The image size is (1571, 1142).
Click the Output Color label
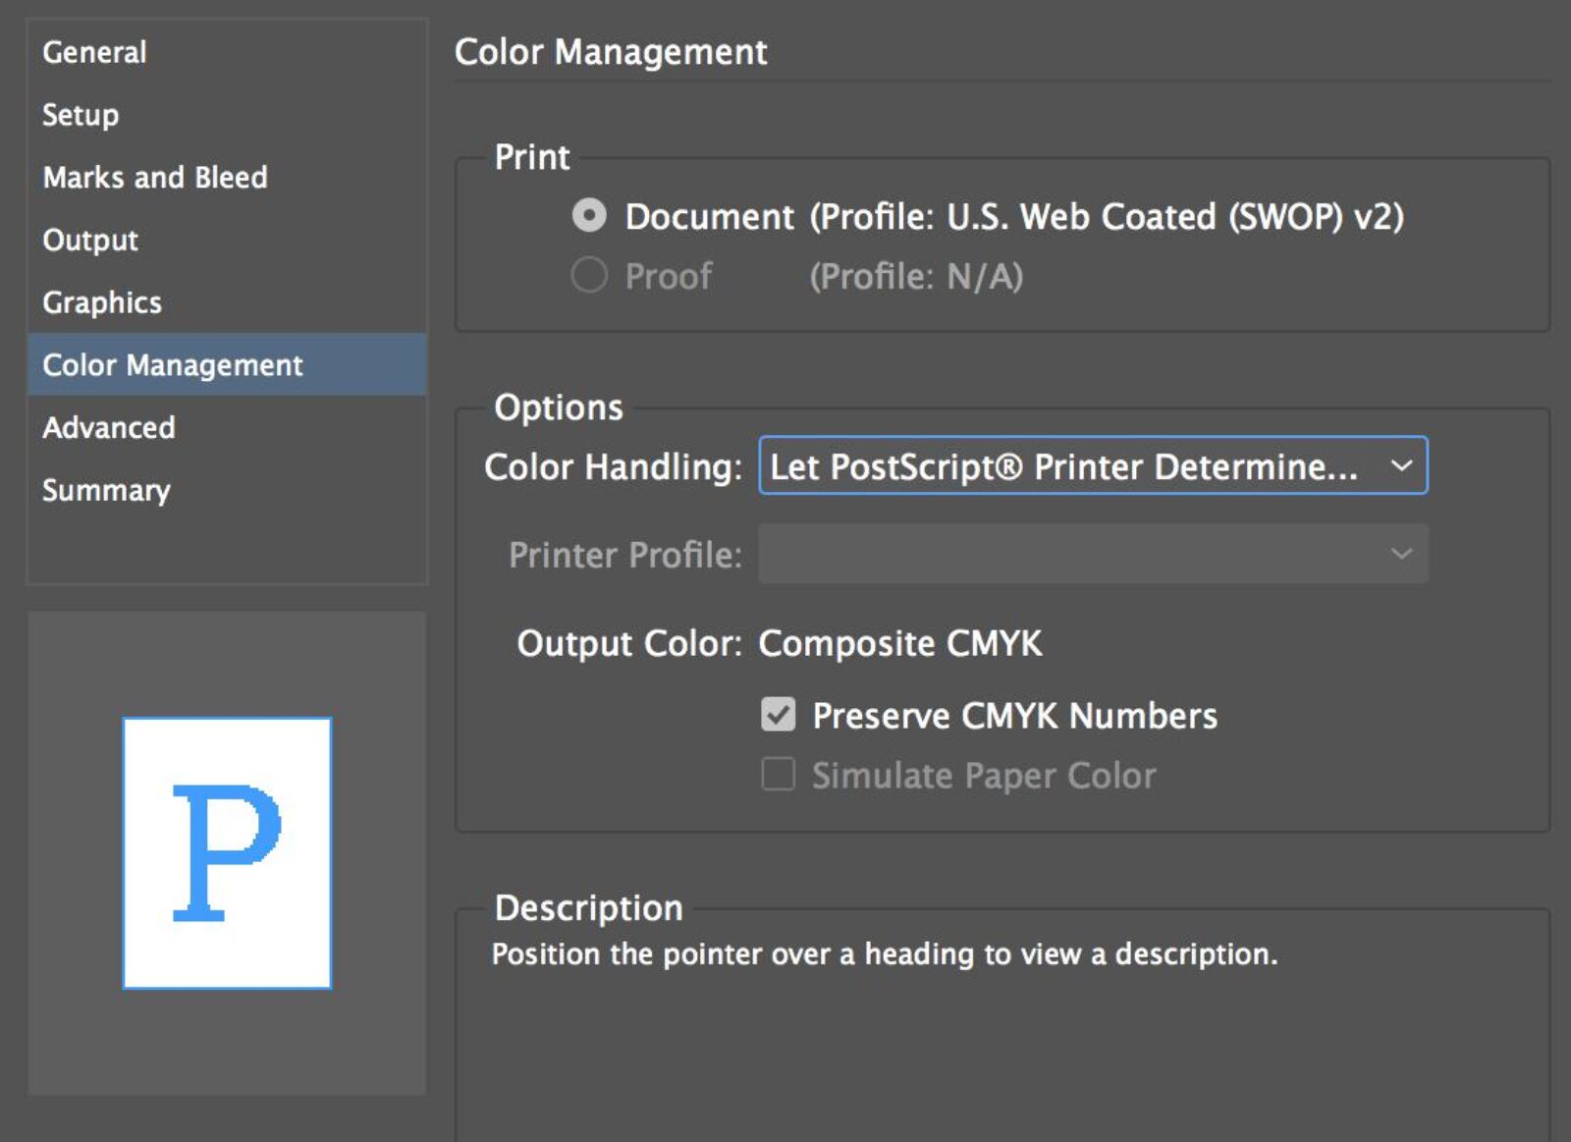(629, 644)
